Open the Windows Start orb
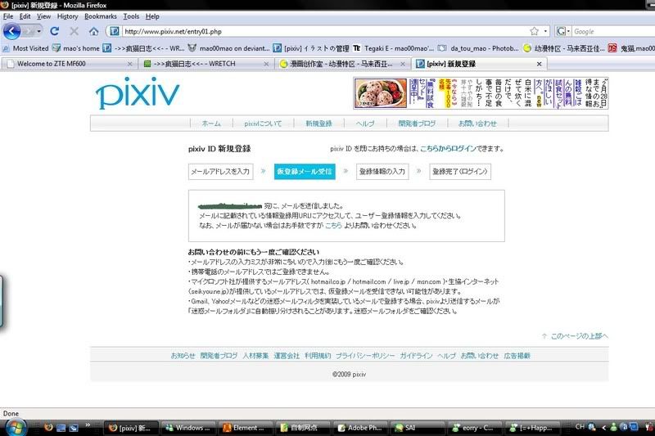Screen dimensions: 655x436 tap(16, 428)
